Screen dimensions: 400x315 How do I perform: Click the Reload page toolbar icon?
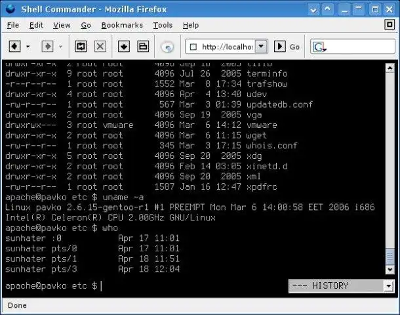click(81, 47)
